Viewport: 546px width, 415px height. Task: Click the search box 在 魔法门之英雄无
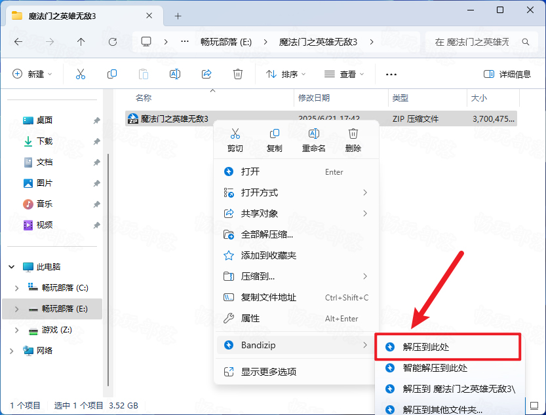pos(482,42)
